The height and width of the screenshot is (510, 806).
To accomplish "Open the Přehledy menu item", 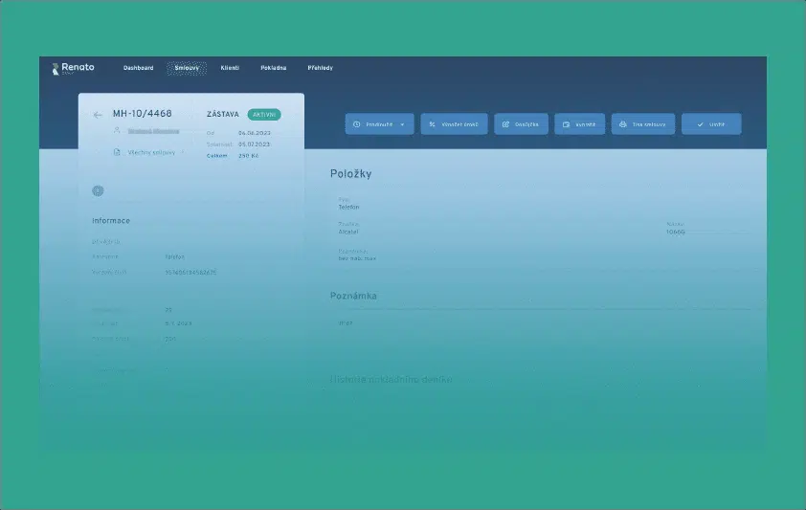I will click(x=320, y=68).
